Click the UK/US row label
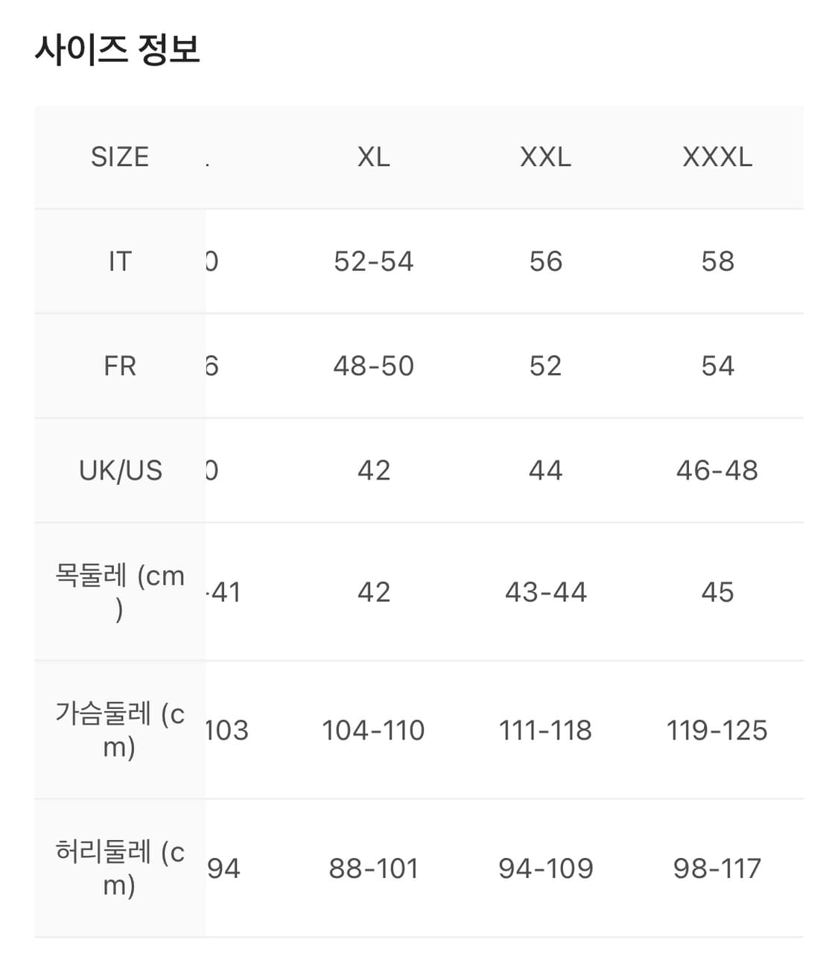Viewport: 838px width, 954px height. [x=120, y=471]
